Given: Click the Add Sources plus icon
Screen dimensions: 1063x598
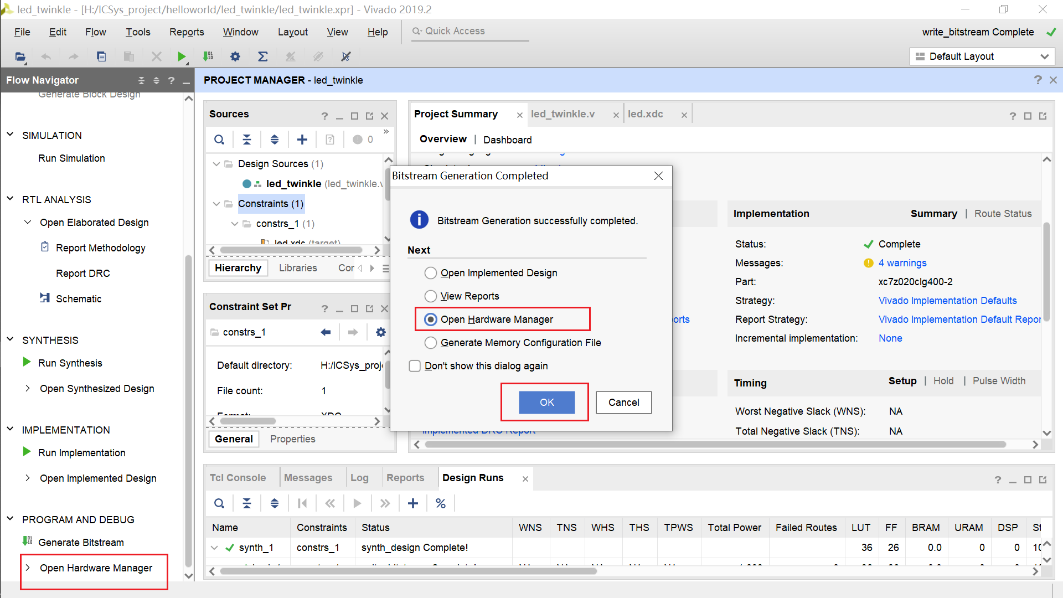Looking at the screenshot, I should [302, 140].
